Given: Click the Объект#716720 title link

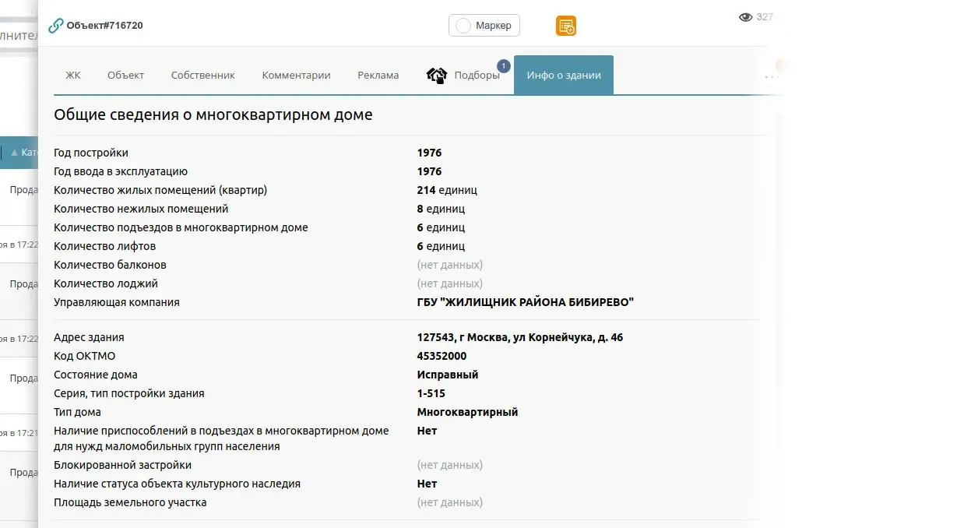Looking at the screenshot, I should tap(104, 26).
